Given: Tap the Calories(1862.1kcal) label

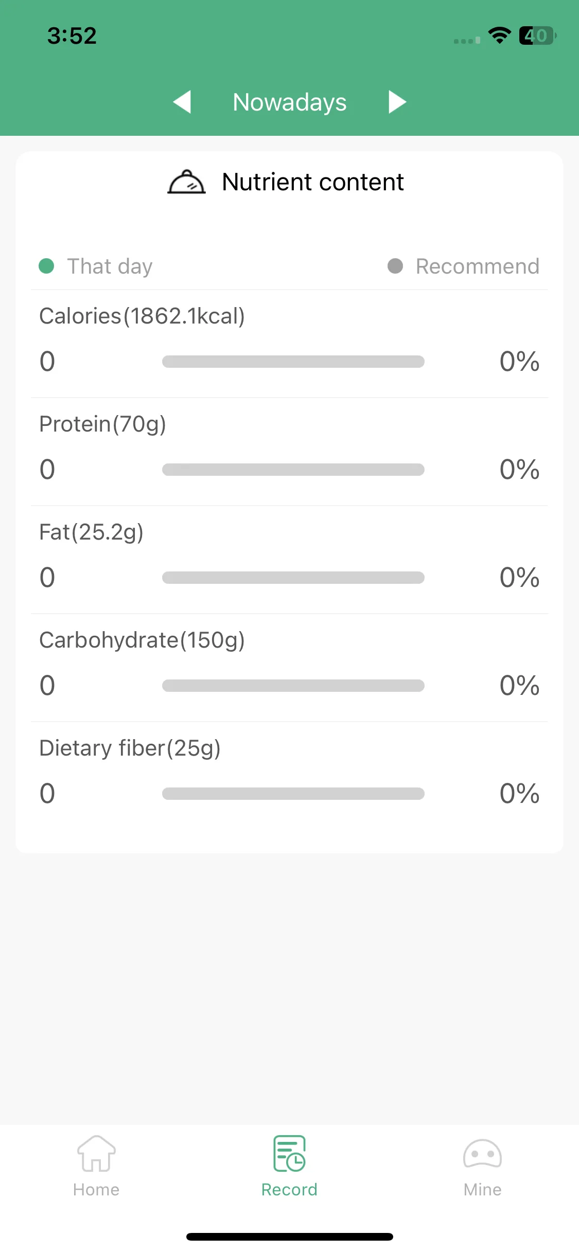Looking at the screenshot, I should 142,316.
